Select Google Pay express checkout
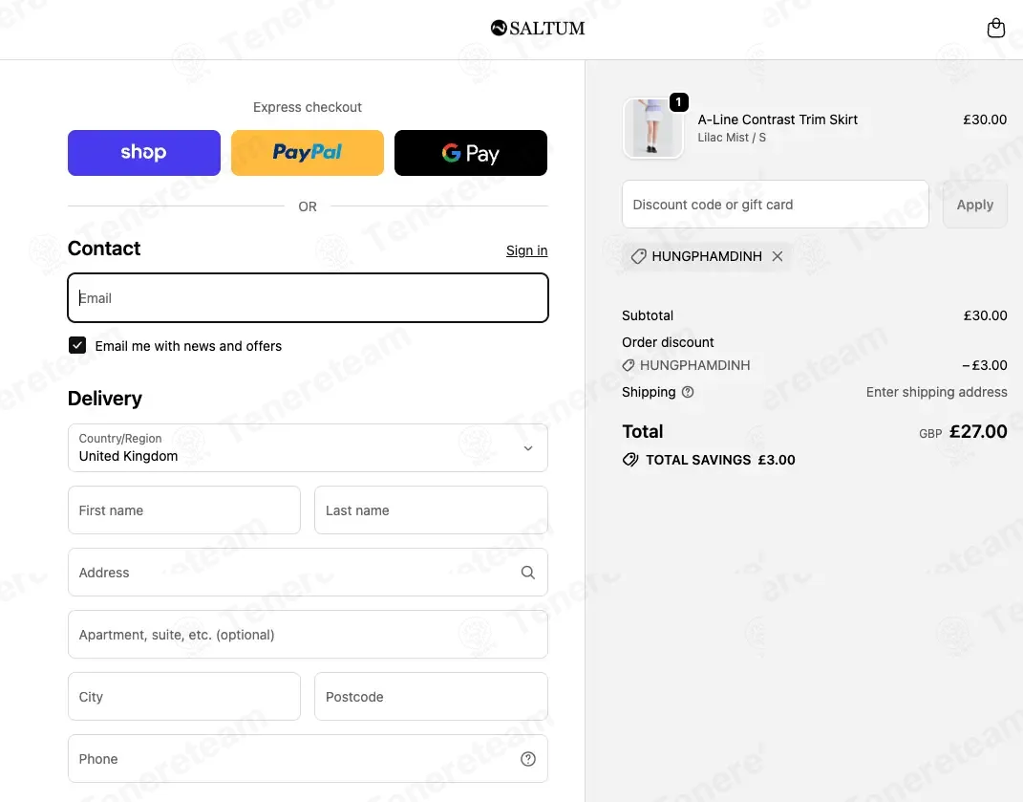The height and width of the screenshot is (802, 1023). 470,153
